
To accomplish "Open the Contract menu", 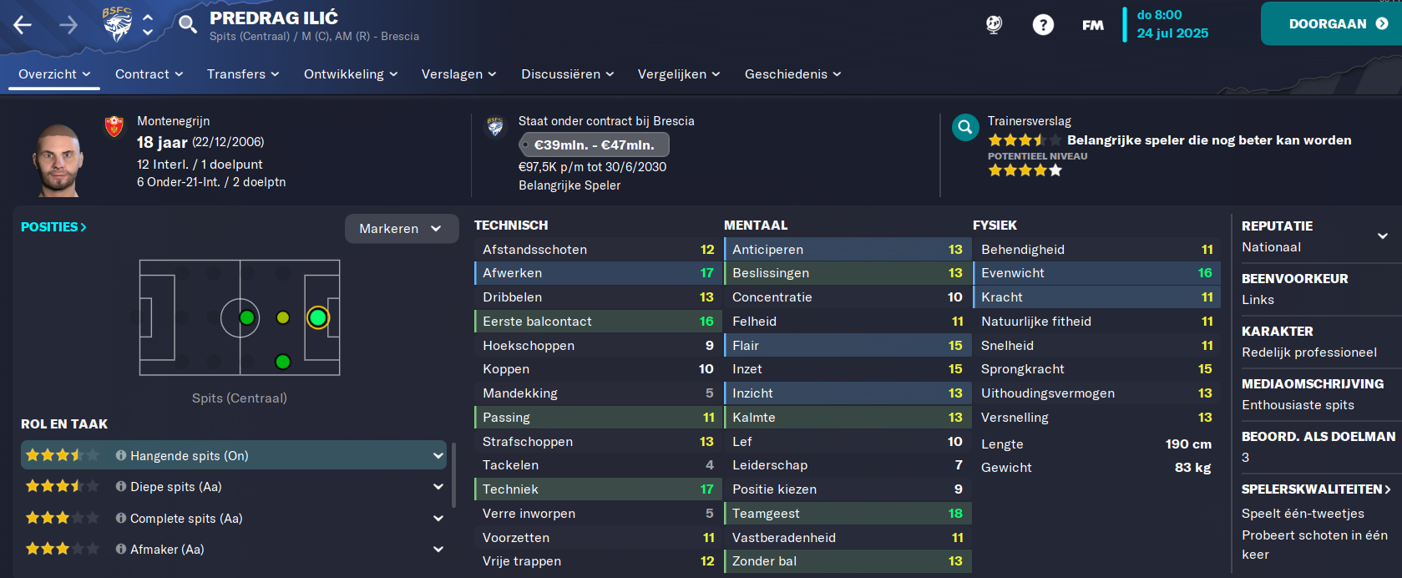I will pyautogui.click(x=149, y=74).
